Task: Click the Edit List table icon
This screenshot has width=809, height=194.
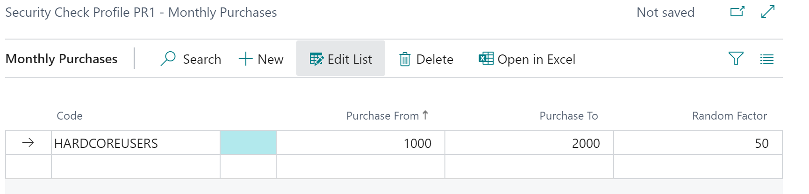Action: click(316, 59)
